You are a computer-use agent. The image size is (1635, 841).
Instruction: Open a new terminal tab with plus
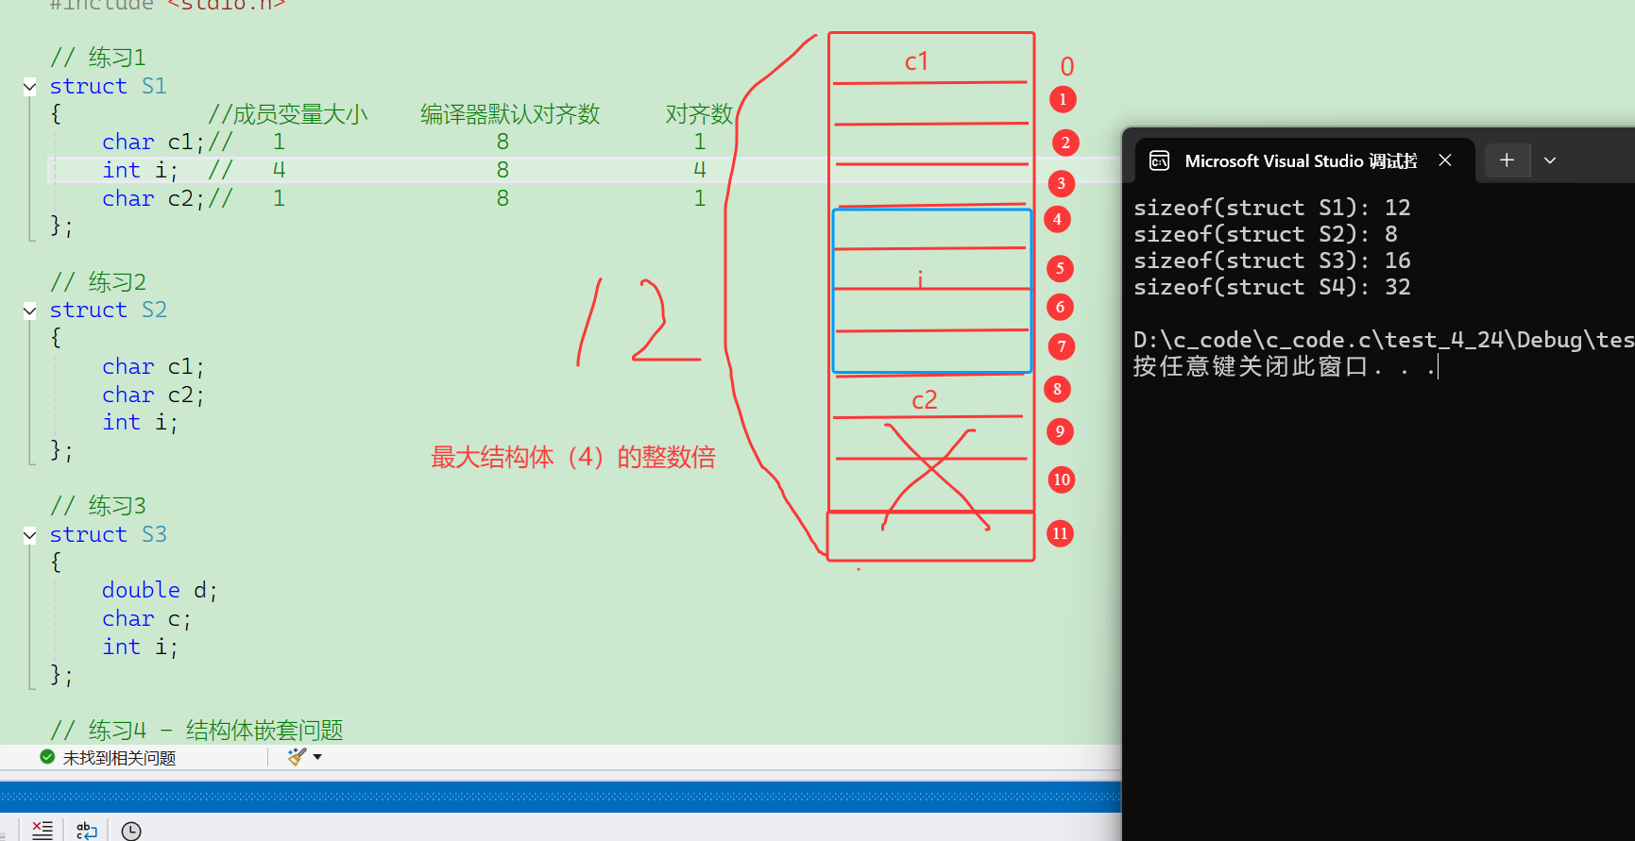(1507, 160)
